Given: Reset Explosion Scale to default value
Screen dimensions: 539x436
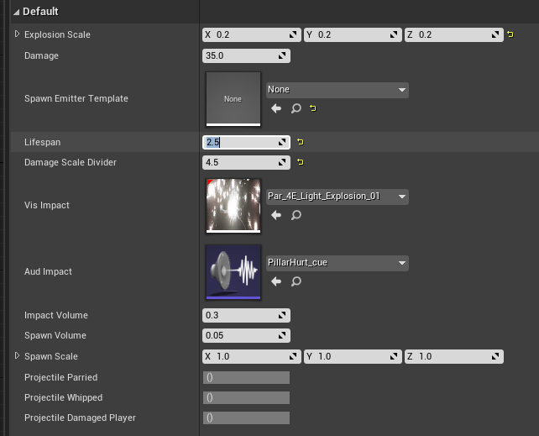Looking at the screenshot, I should tap(510, 35).
